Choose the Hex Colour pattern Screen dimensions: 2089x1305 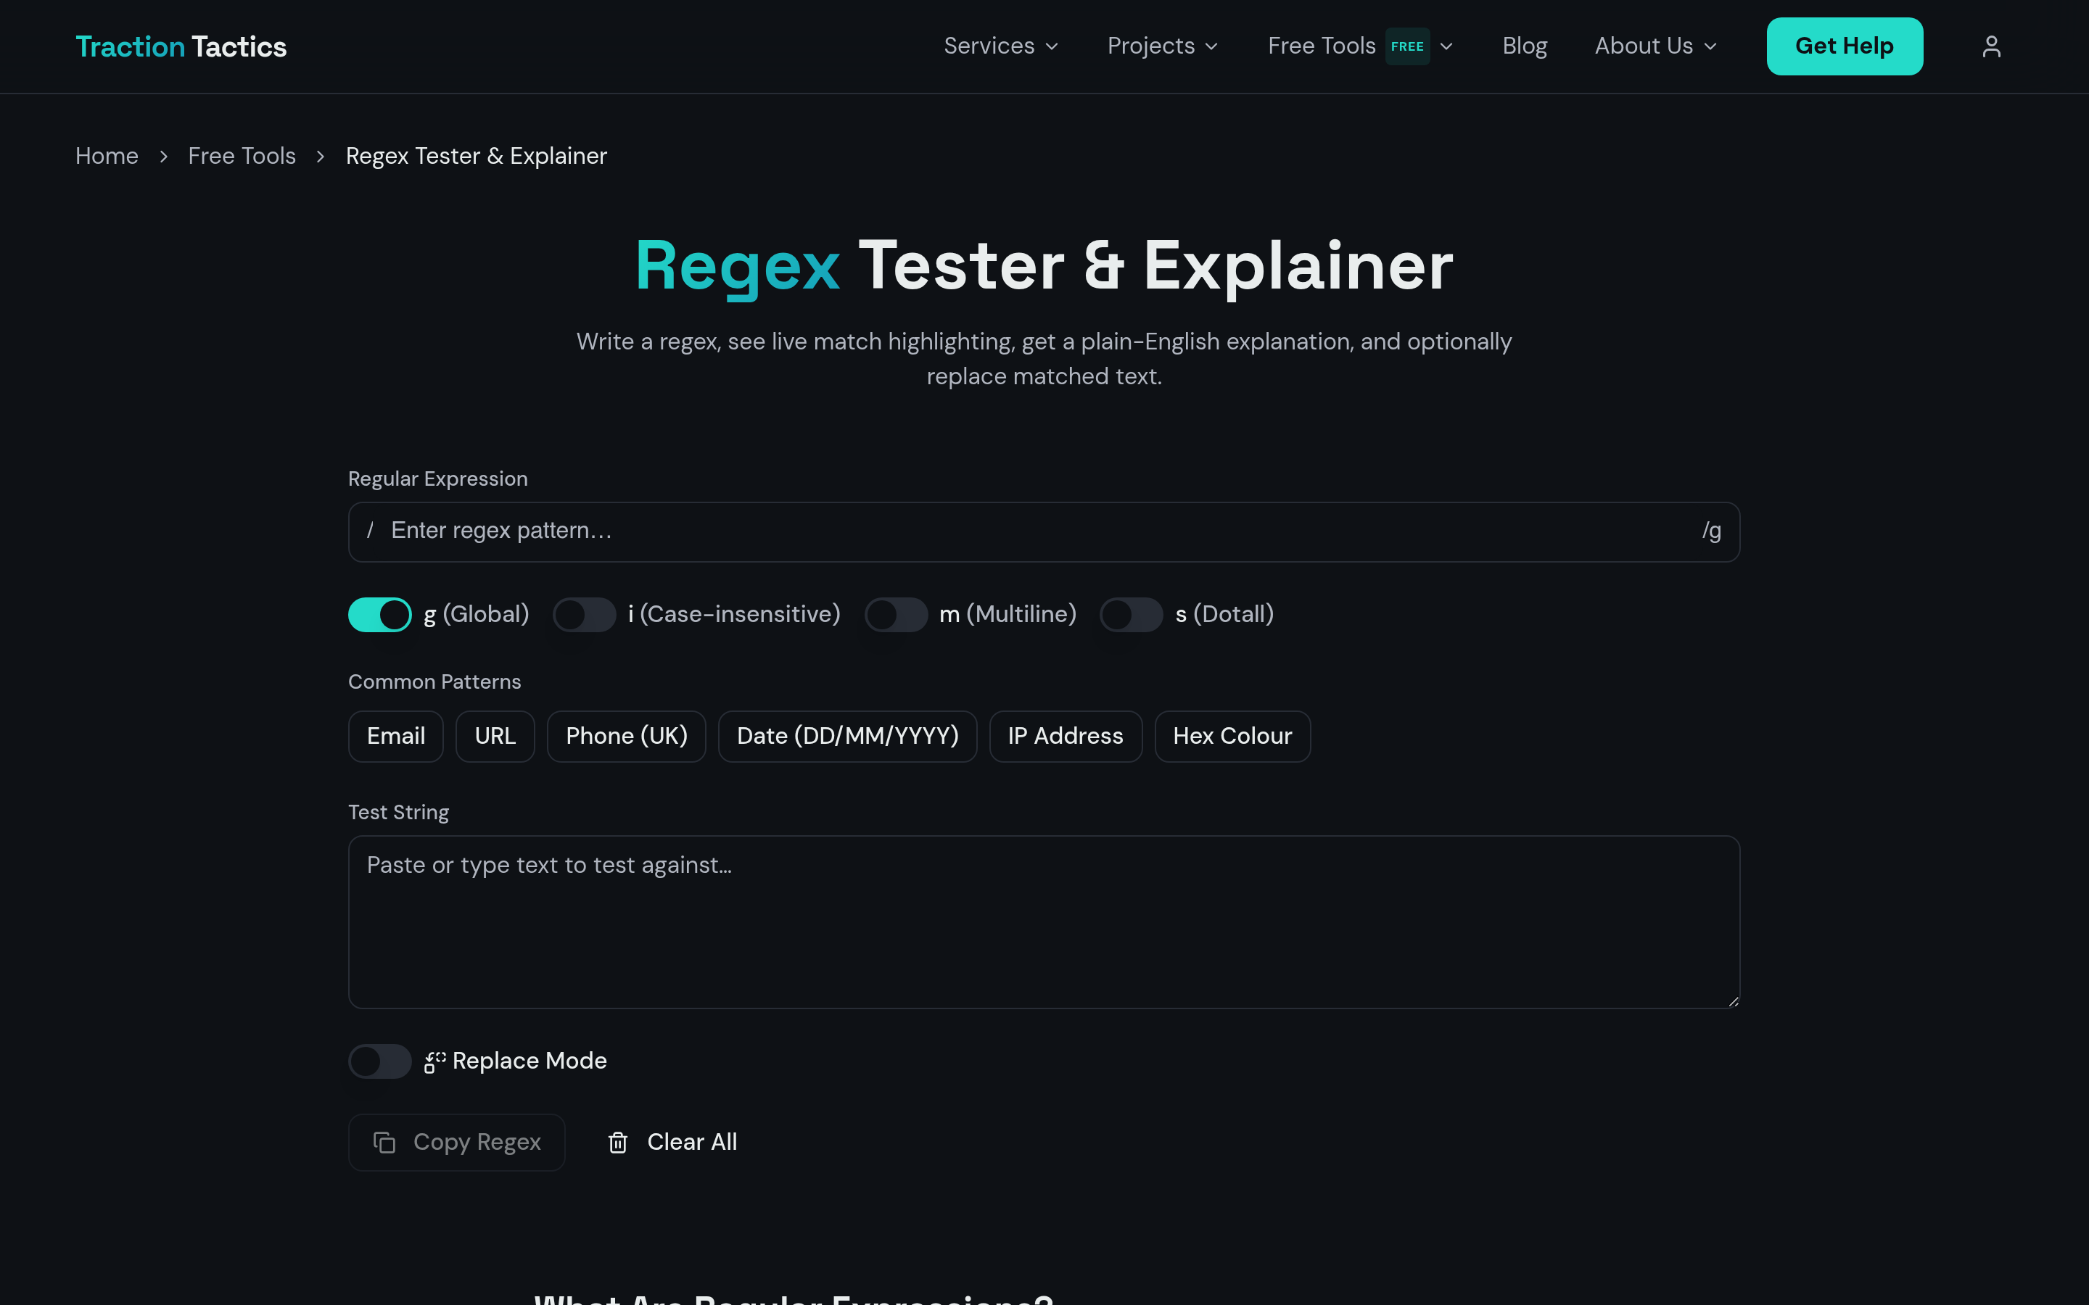tap(1232, 736)
